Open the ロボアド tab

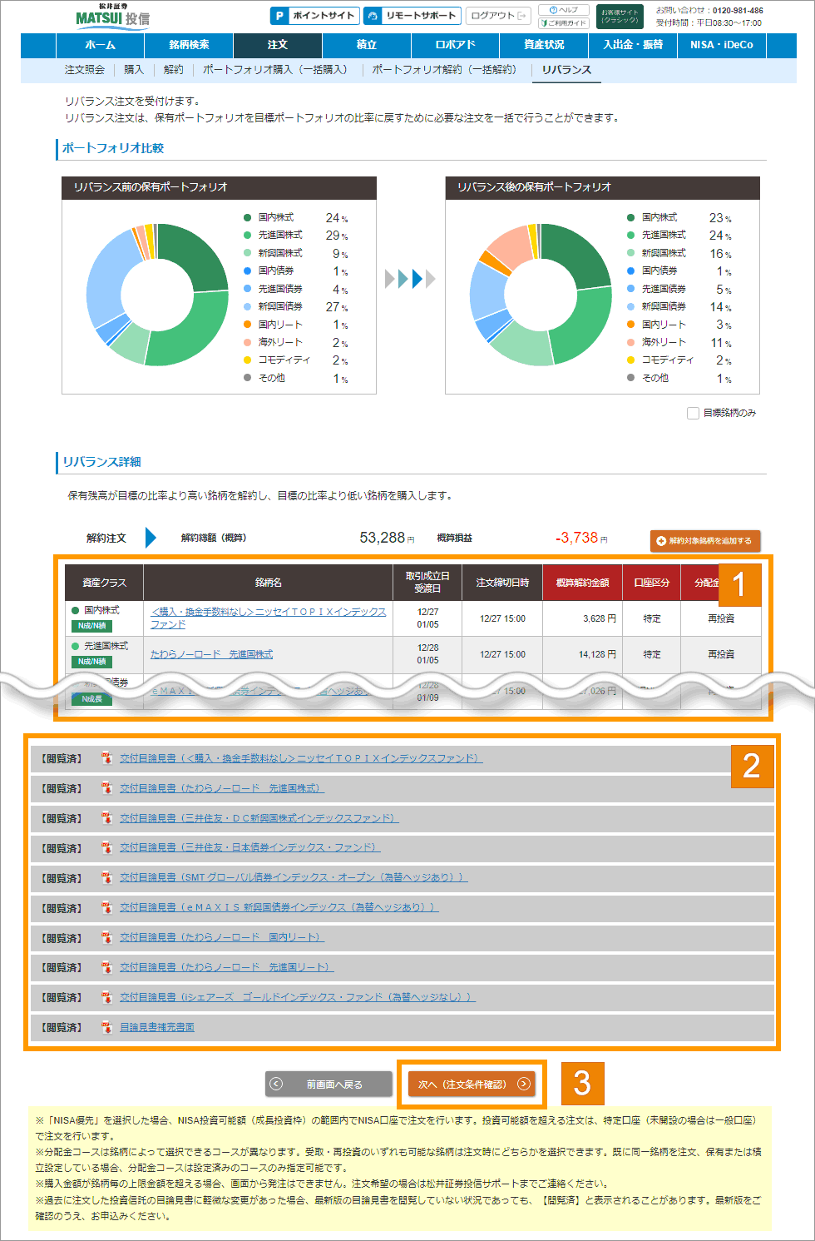pos(456,45)
